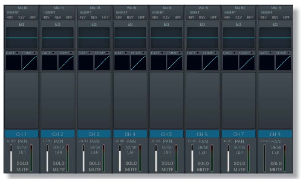
Task: Toggle HPF on CH 5 strip
Action: pyautogui.click(x=178, y=17)
